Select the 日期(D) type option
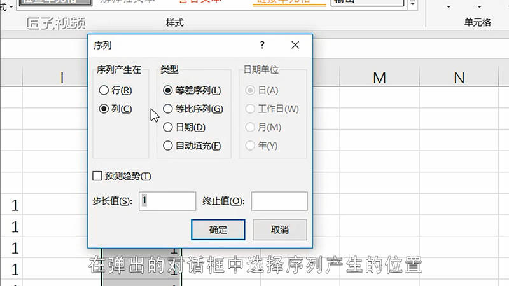Image resolution: width=509 pixels, height=286 pixels. click(x=168, y=127)
